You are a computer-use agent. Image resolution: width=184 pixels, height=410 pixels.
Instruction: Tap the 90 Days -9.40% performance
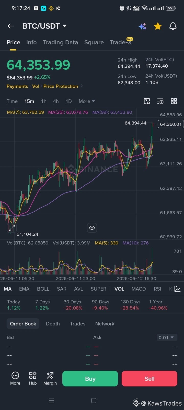(x=100, y=305)
